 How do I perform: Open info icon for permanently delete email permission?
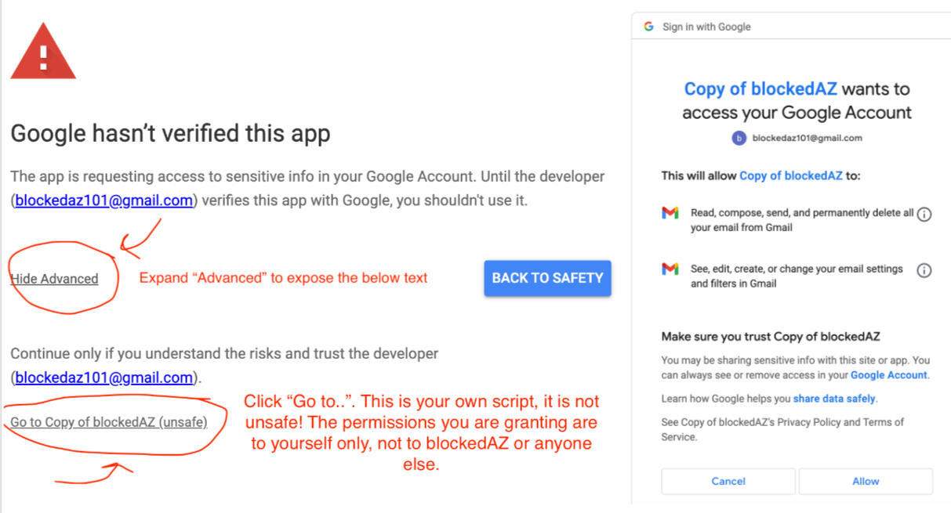tap(924, 214)
